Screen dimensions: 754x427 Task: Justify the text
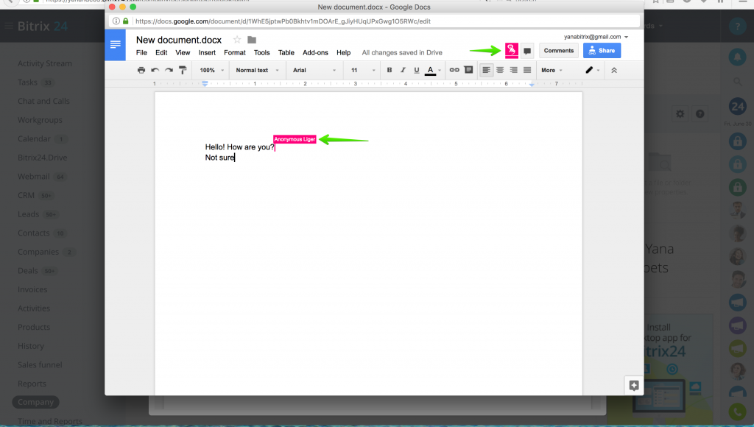(x=527, y=70)
